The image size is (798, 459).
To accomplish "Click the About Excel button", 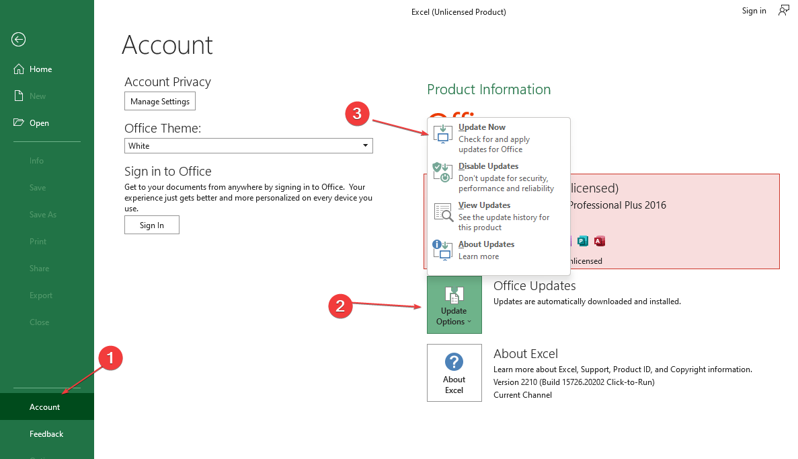I will (x=454, y=373).
